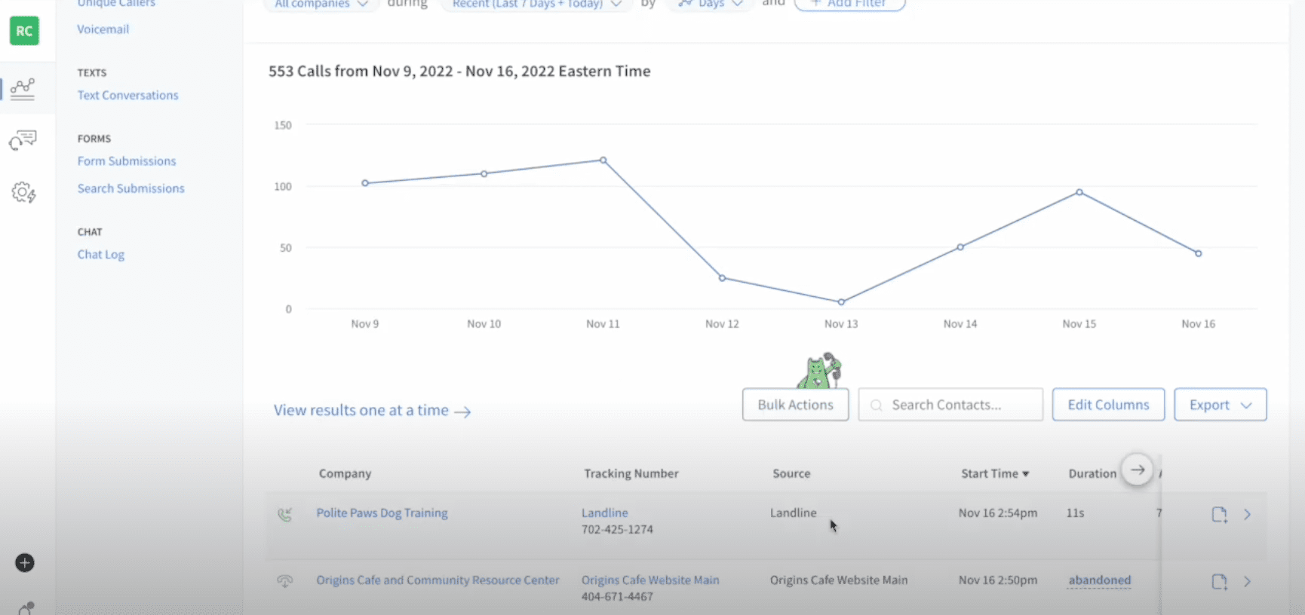Click note icon for Origins Cafe call
This screenshot has width=1305, height=615.
[x=1219, y=582]
